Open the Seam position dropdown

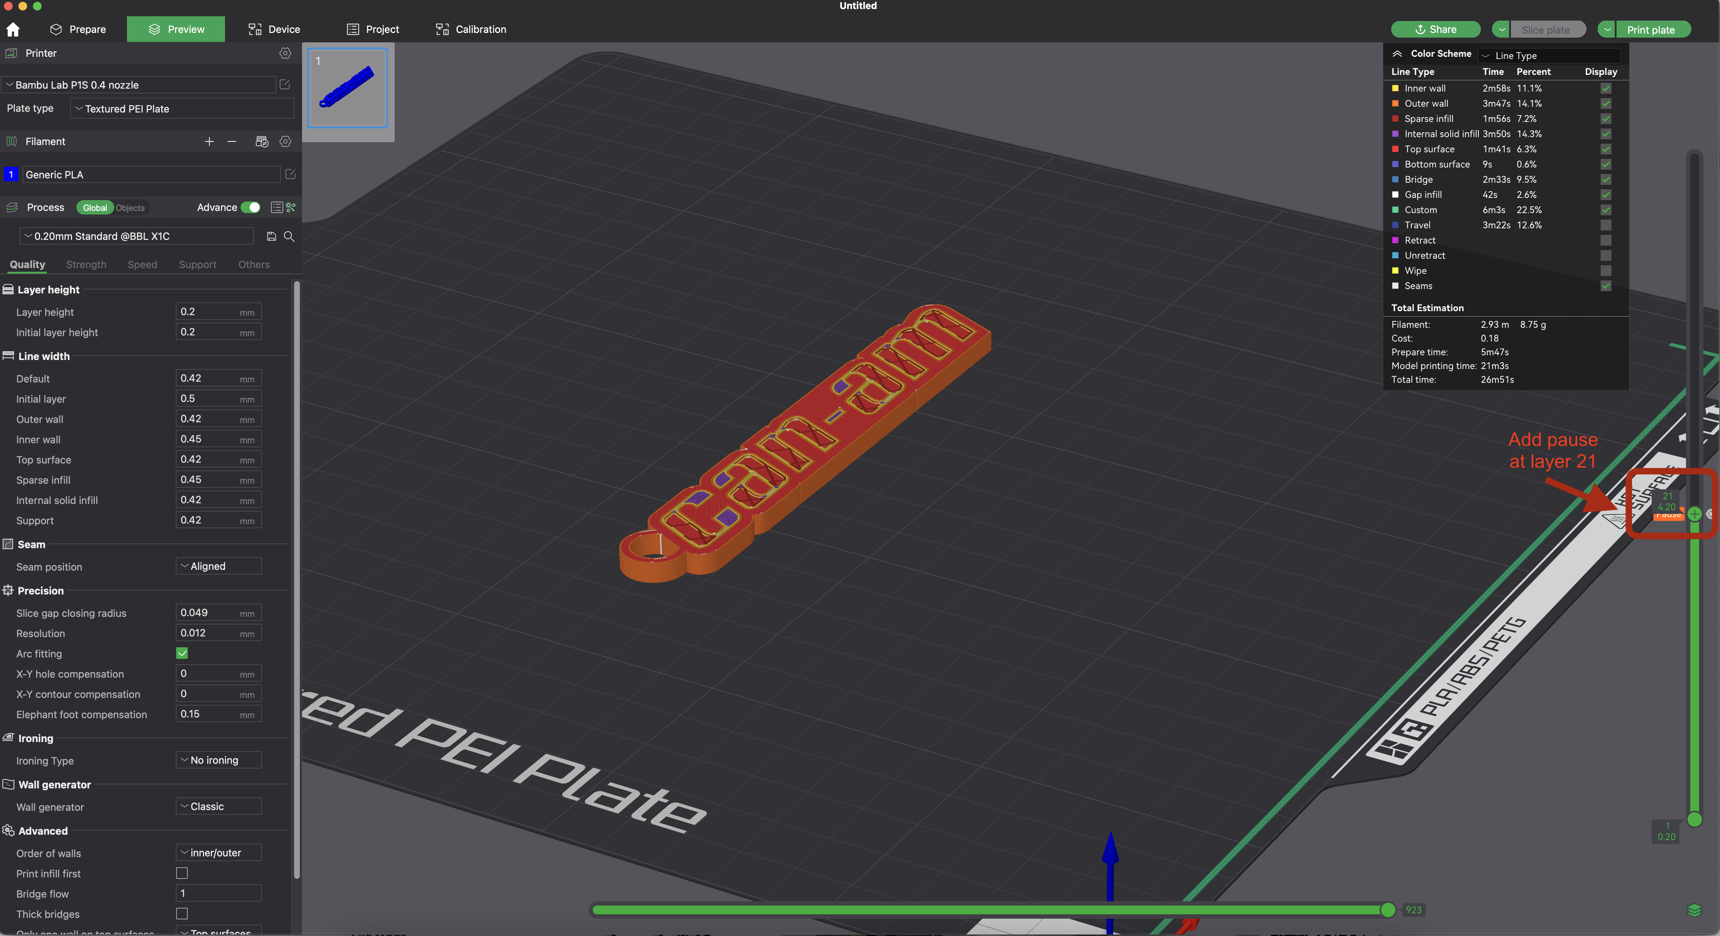pos(218,567)
